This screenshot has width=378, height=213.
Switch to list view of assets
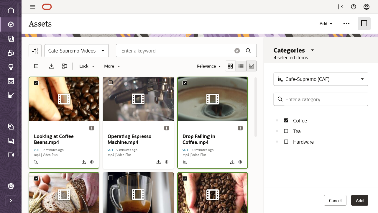point(241,66)
